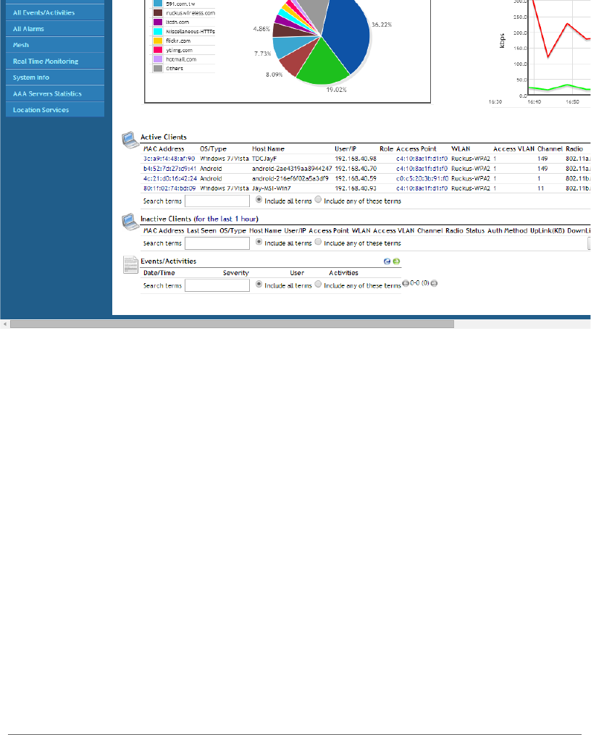Click IP address 192.168.40.59
Image resolution: width=591 pixels, height=735 pixels.
click(356, 179)
